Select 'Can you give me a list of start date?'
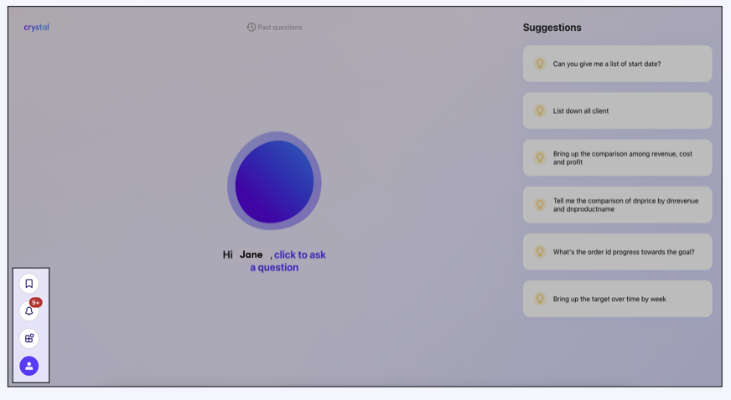This screenshot has width=731, height=400. pos(607,64)
